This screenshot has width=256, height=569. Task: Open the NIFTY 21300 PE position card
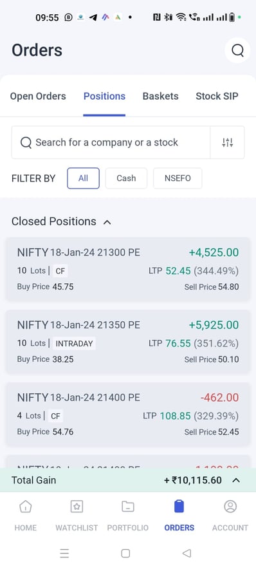(x=128, y=269)
